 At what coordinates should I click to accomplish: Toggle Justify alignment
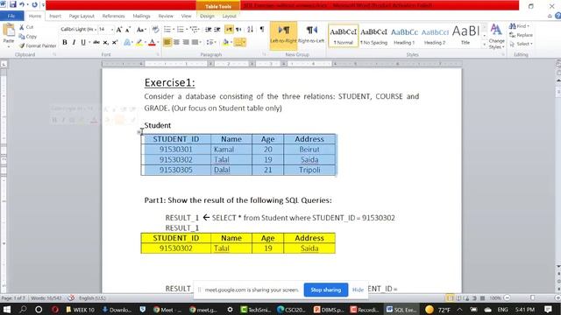tap(195, 42)
